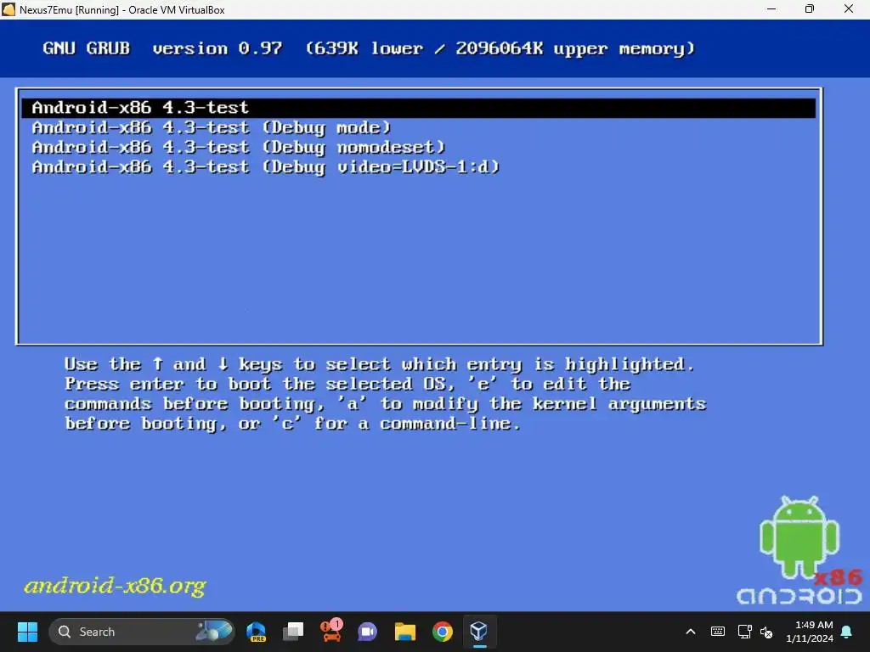This screenshot has width=870, height=652.
Task: Restore down the VirtualBox window
Action: (810, 9)
